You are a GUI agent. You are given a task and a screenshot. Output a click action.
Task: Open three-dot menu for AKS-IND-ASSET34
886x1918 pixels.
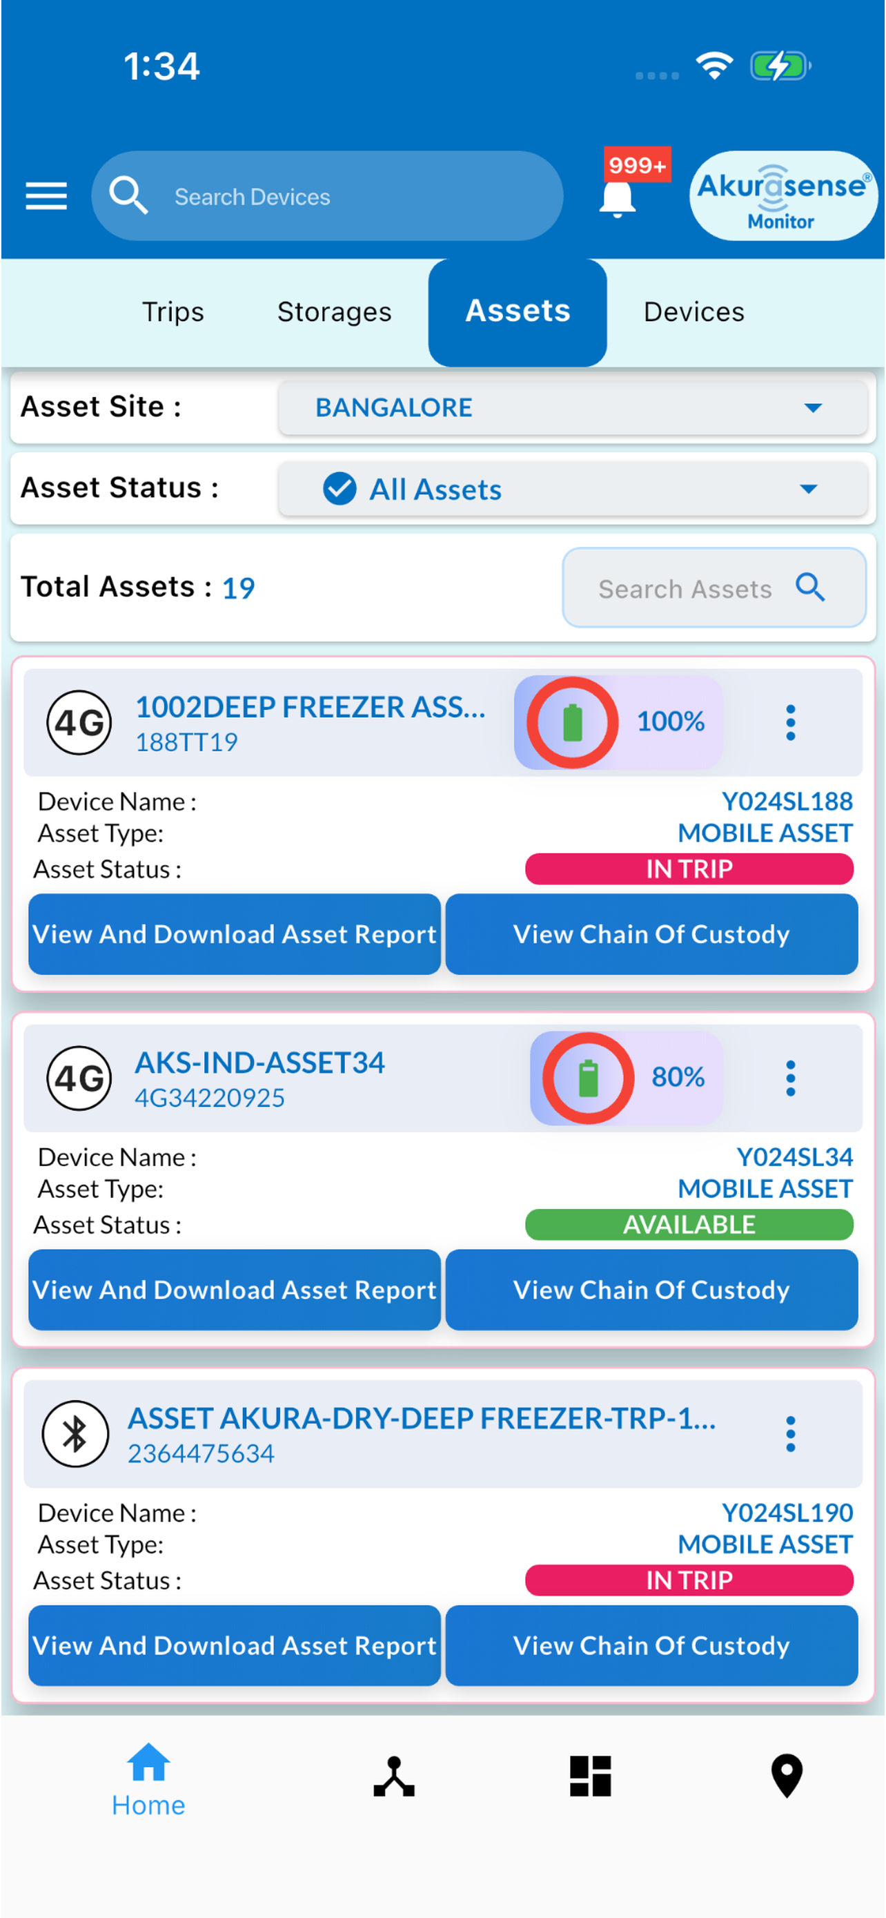pos(790,1078)
